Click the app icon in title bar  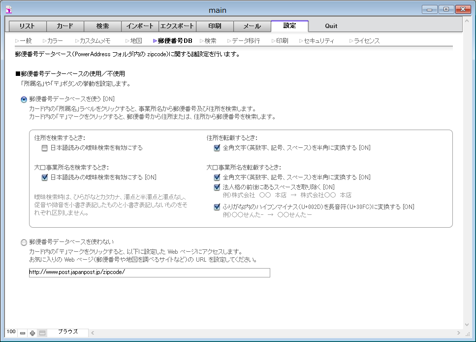pos(8,9)
